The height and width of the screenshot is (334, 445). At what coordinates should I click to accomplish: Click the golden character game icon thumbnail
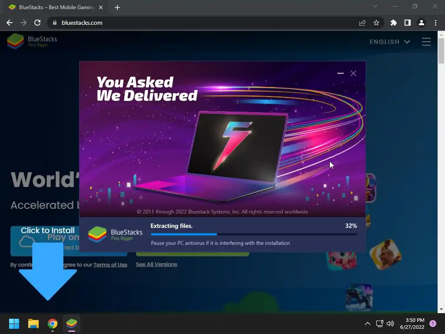385,255
